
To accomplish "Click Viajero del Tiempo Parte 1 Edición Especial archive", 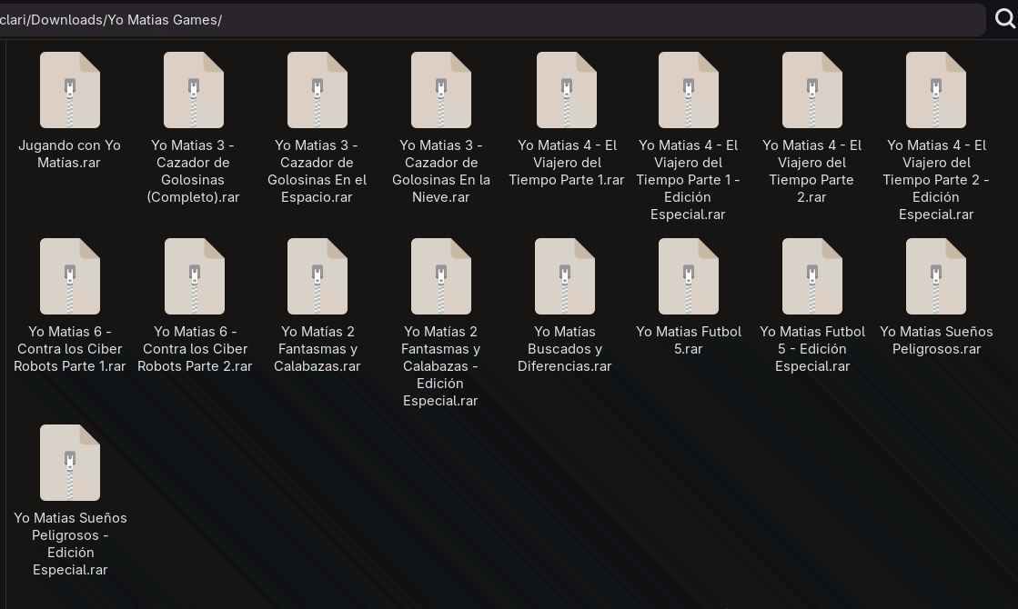I will 689,91.
